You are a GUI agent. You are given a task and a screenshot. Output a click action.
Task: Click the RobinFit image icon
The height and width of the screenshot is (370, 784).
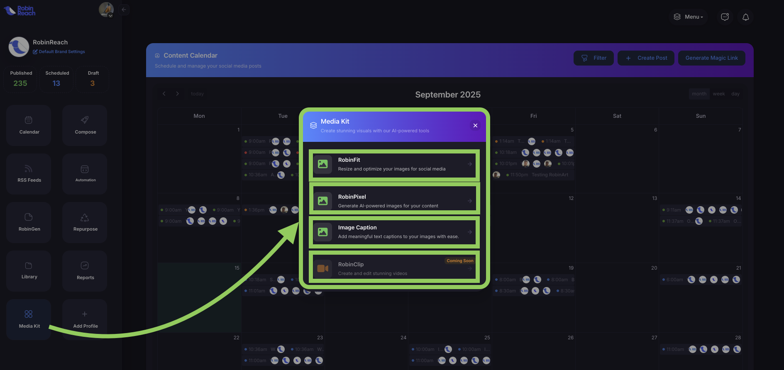323,164
